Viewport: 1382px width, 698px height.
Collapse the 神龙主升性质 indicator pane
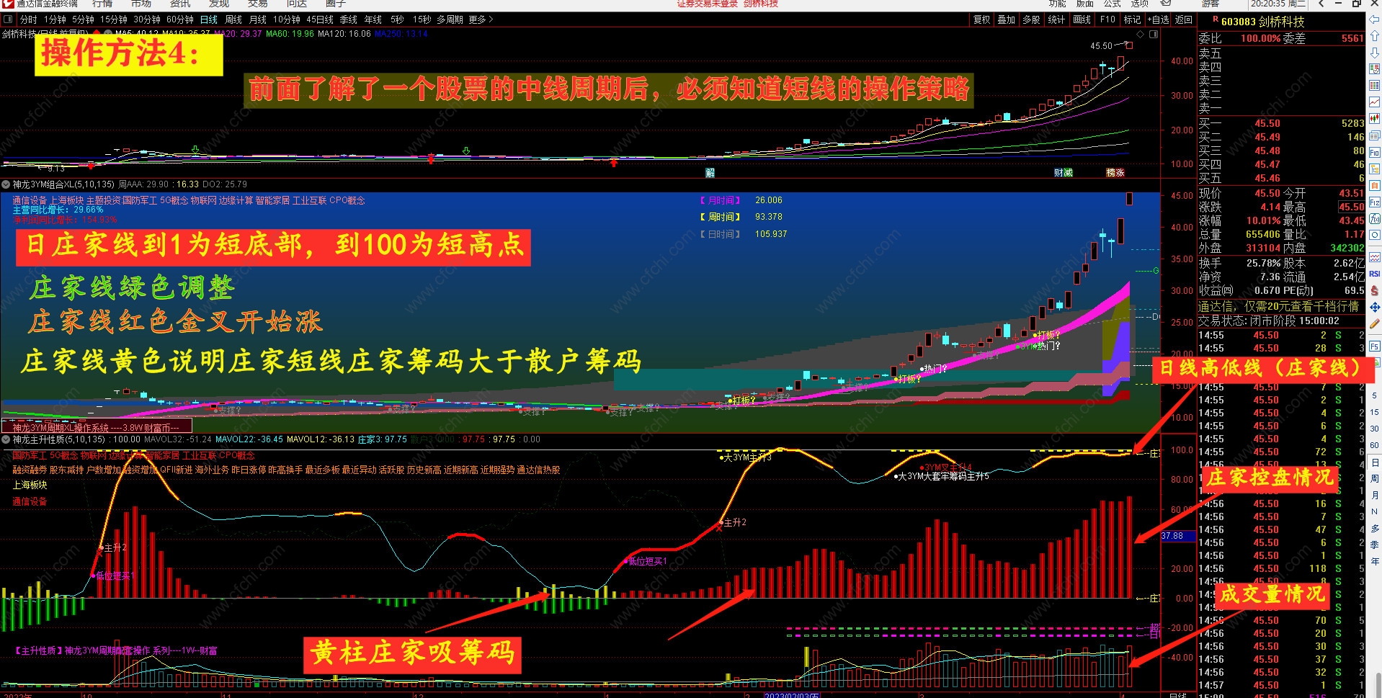6,439
